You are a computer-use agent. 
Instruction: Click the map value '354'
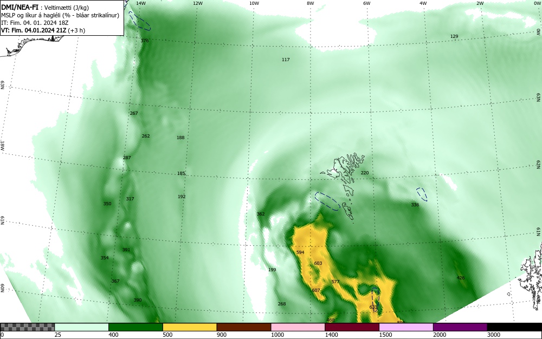tap(105, 258)
